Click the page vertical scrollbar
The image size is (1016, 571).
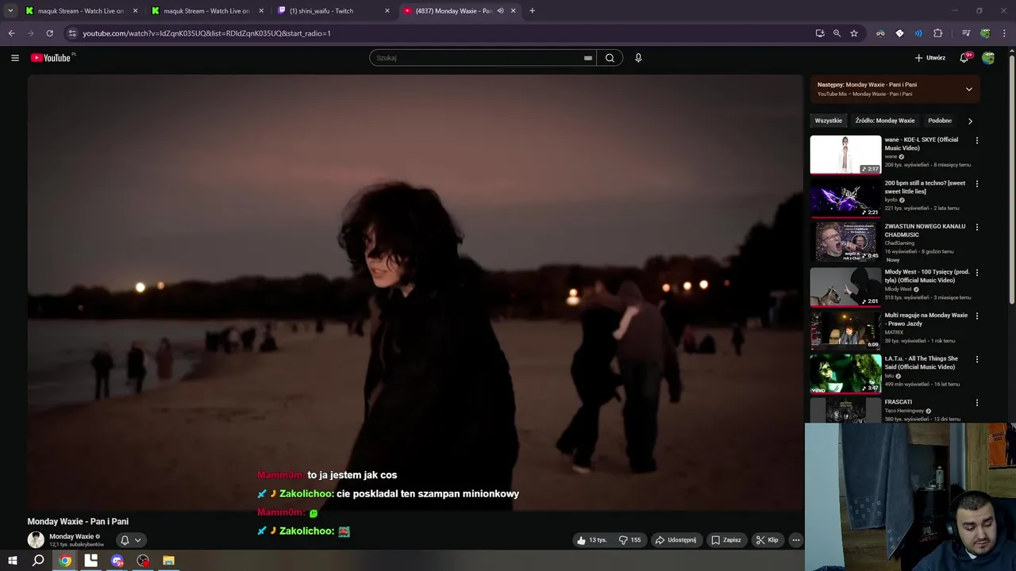pos(1011,178)
